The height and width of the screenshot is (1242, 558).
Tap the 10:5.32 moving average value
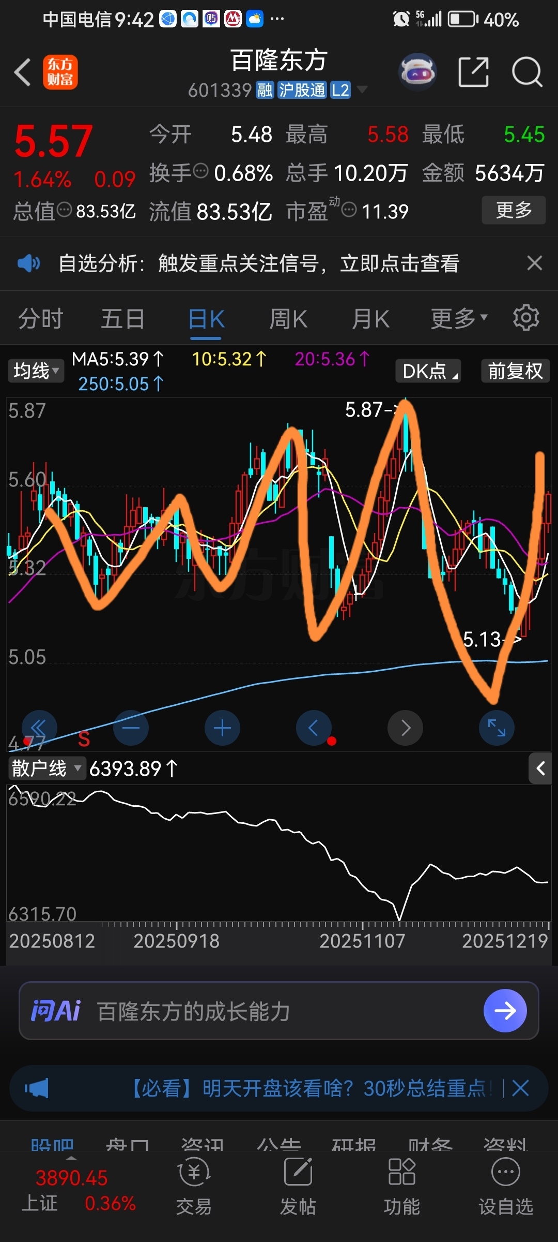click(x=229, y=359)
